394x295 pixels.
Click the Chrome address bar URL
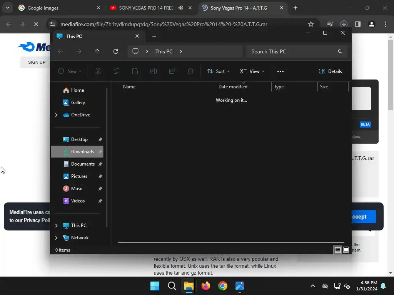tap(164, 24)
